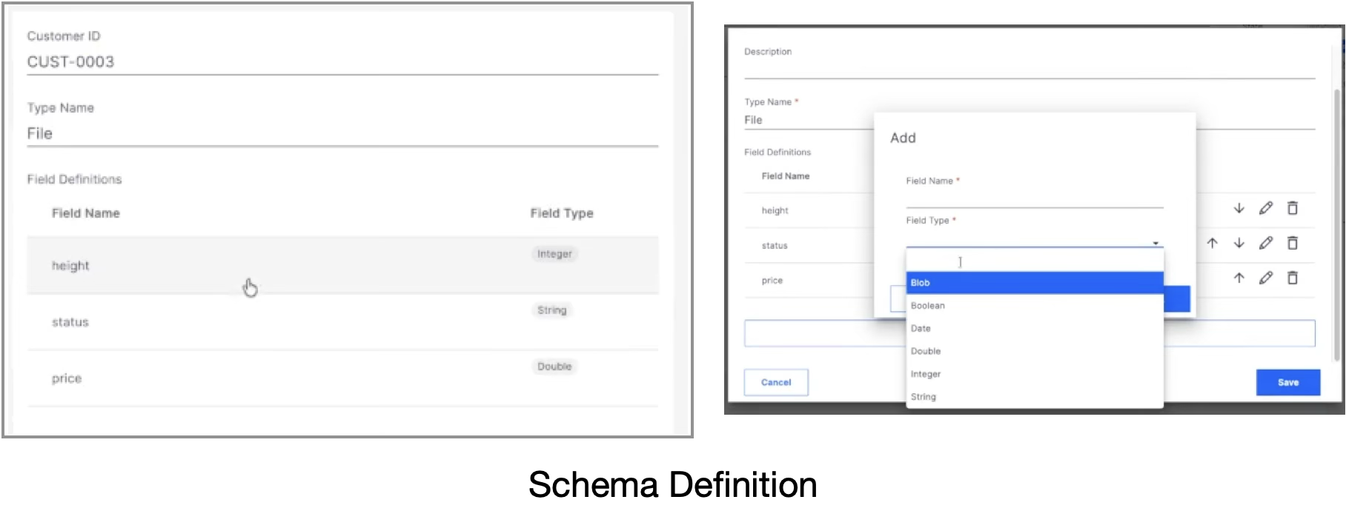Save the schema definition
The height and width of the screenshot is (511, 1346).
coord(1287,382)
